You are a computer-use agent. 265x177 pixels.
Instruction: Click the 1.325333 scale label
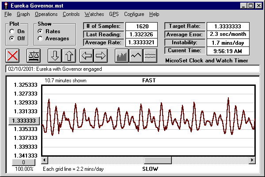tap(26, 85)
